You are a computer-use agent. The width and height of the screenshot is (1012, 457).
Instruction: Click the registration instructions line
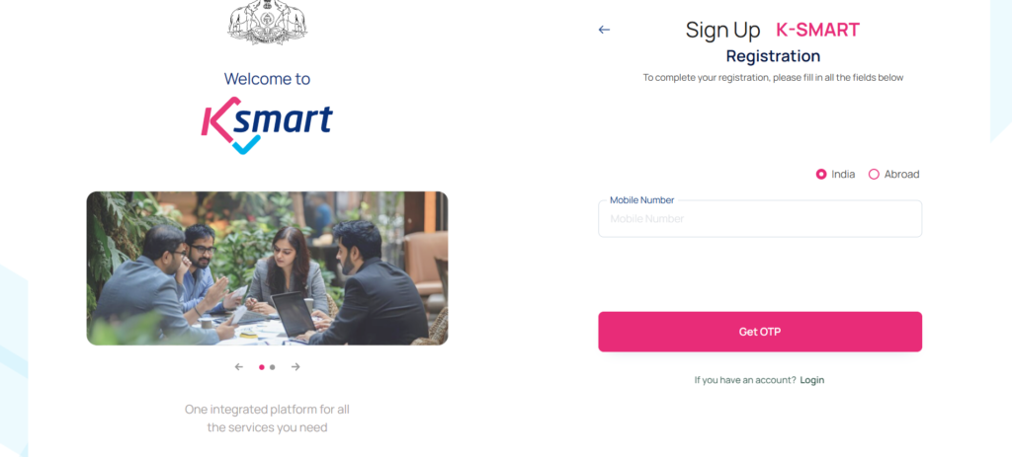click(773, 77)
